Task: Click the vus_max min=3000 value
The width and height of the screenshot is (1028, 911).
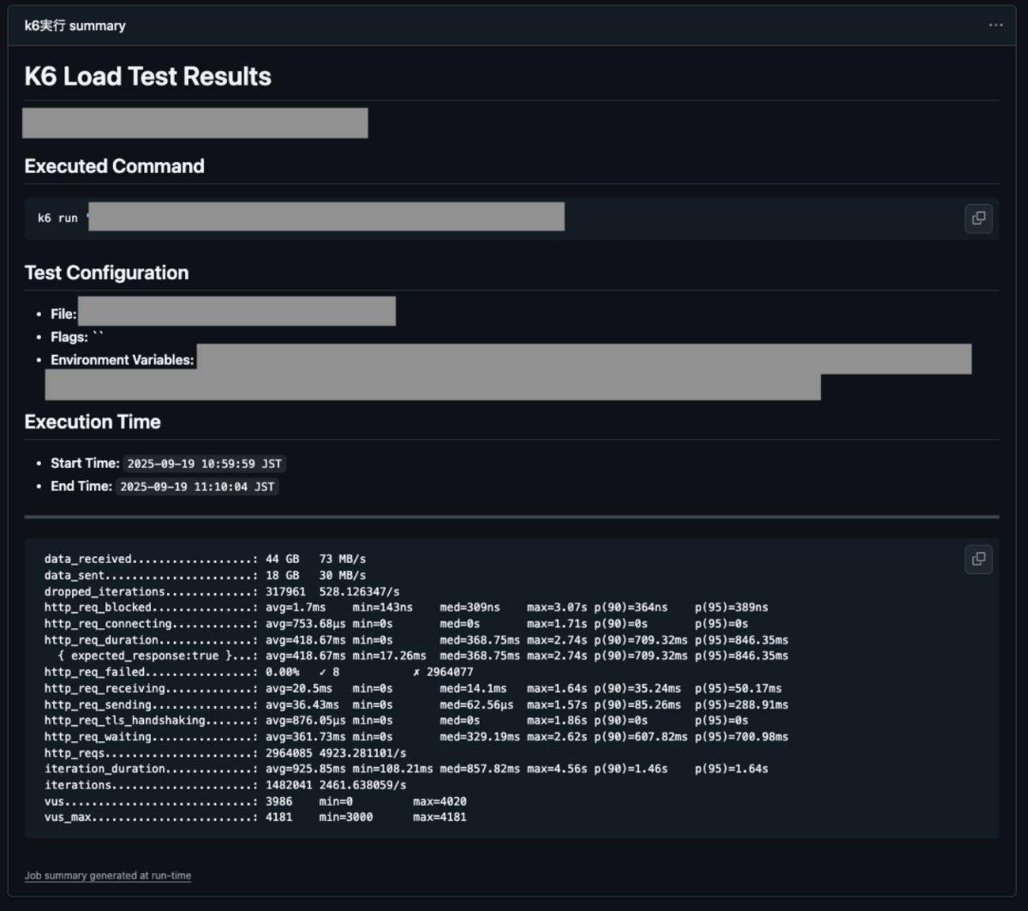Action: coord(346,817)
